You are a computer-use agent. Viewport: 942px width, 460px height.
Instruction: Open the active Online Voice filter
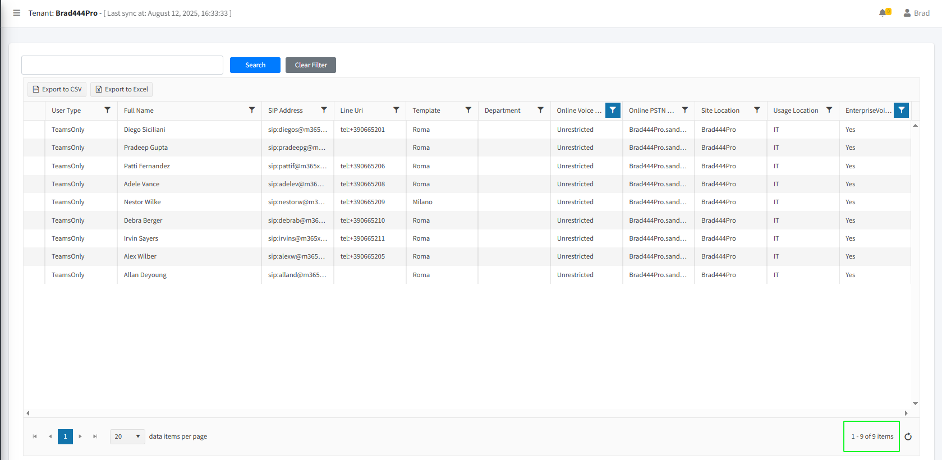click(613, 111)
